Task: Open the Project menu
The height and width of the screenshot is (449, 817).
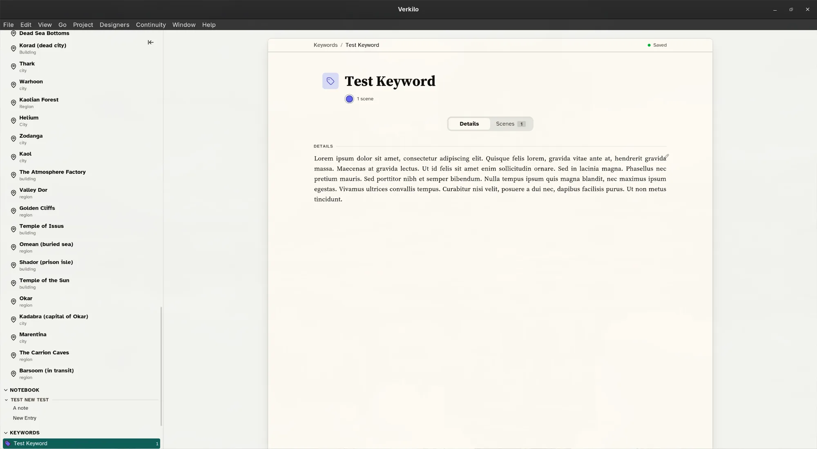Action: click(x=83, y=25)
